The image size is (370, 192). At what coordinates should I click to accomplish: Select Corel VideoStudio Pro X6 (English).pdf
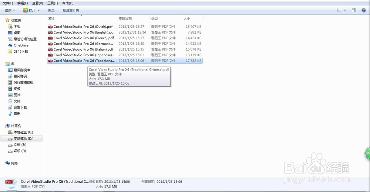point(84,32)
